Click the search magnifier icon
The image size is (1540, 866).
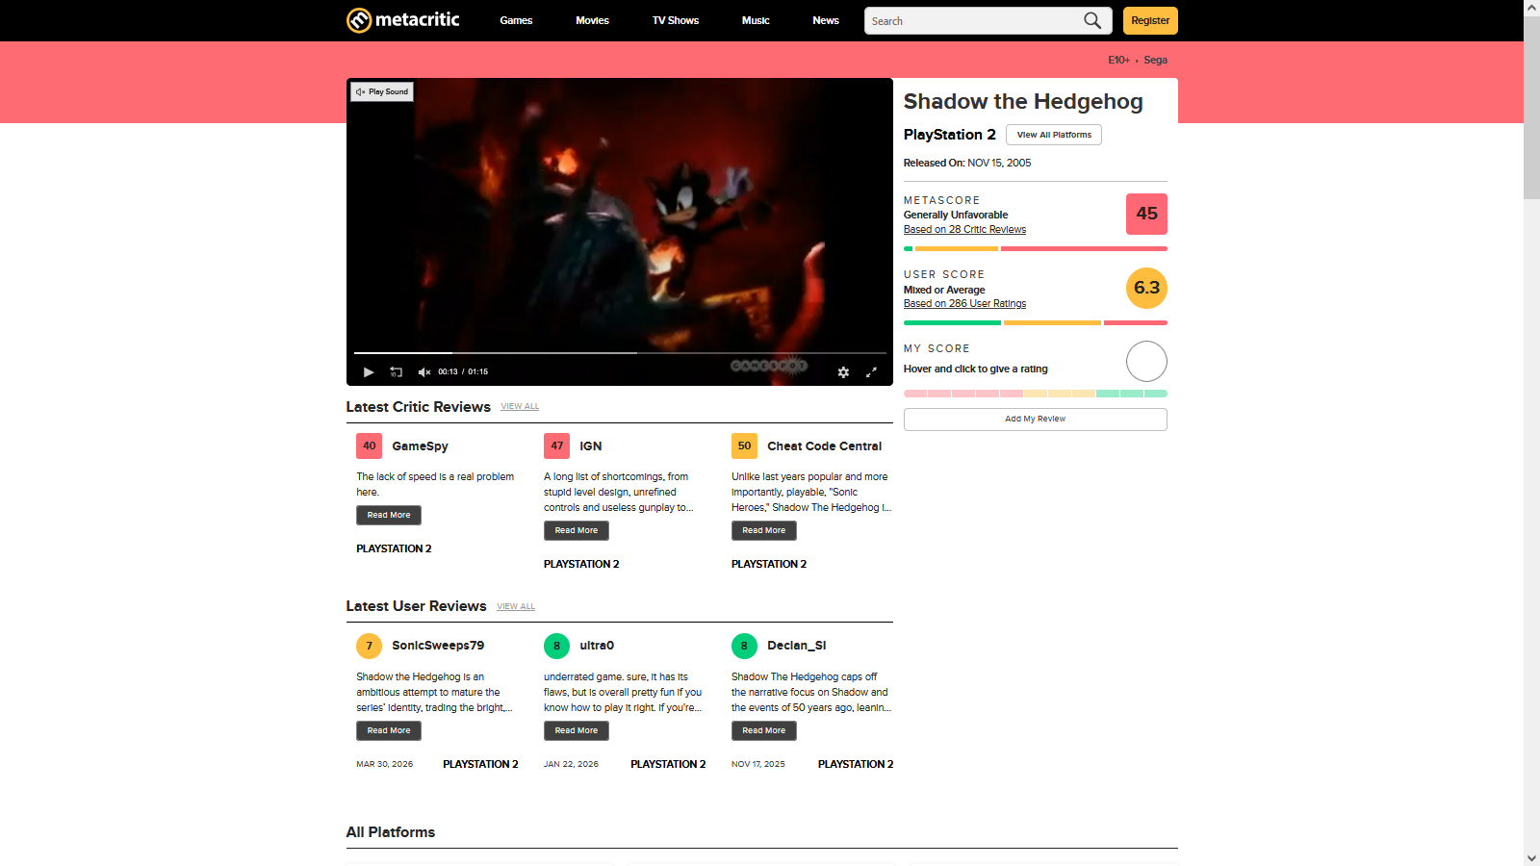click(x=1092, y=20)
